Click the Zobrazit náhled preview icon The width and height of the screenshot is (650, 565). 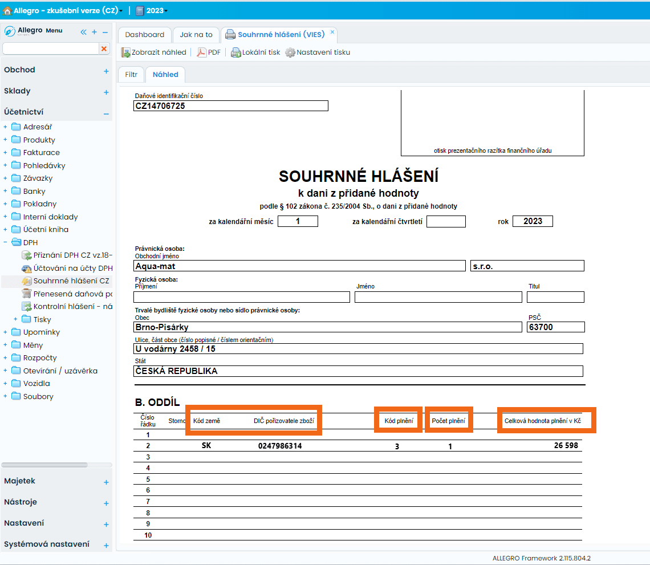coord(125,52)
